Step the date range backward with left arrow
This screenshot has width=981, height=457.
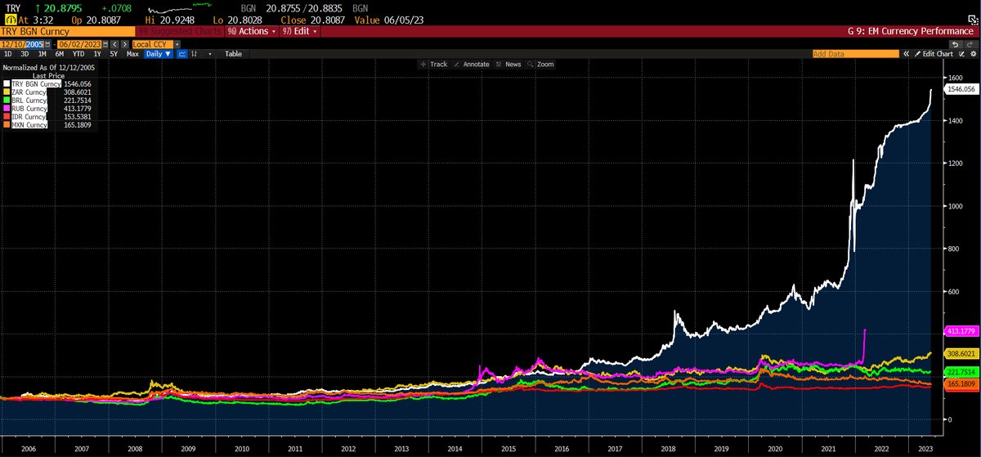(x=115, y=44)
